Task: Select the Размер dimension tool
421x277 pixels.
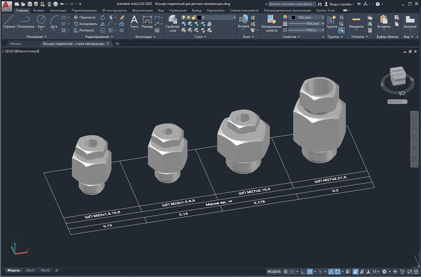Action: pyautogui.click(x=147, y=22)
